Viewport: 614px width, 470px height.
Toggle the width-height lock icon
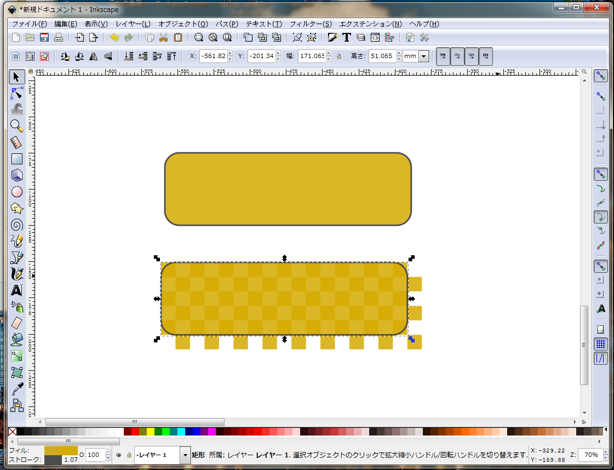[339, 56]
